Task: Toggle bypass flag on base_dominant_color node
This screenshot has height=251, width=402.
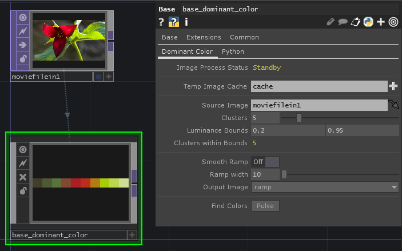Action: 23,163
